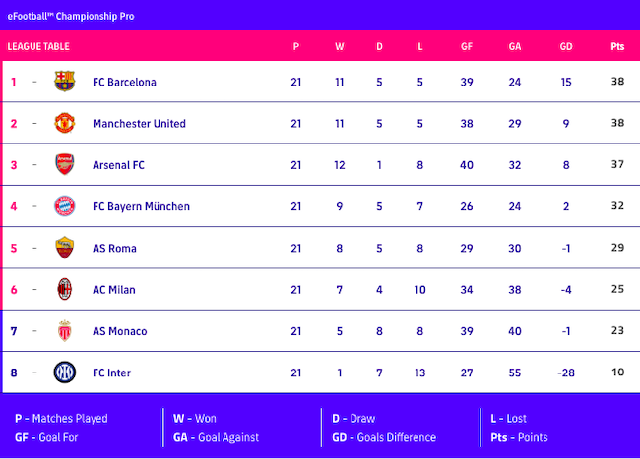The image size is (640, 459).
Task: Click the Manchester United club crest
Action: [65, 124]
